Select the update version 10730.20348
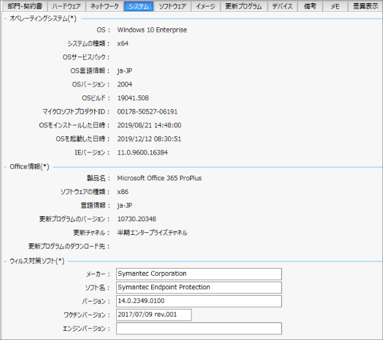Viewport: 383px width, 340px height. coord(136,219)
